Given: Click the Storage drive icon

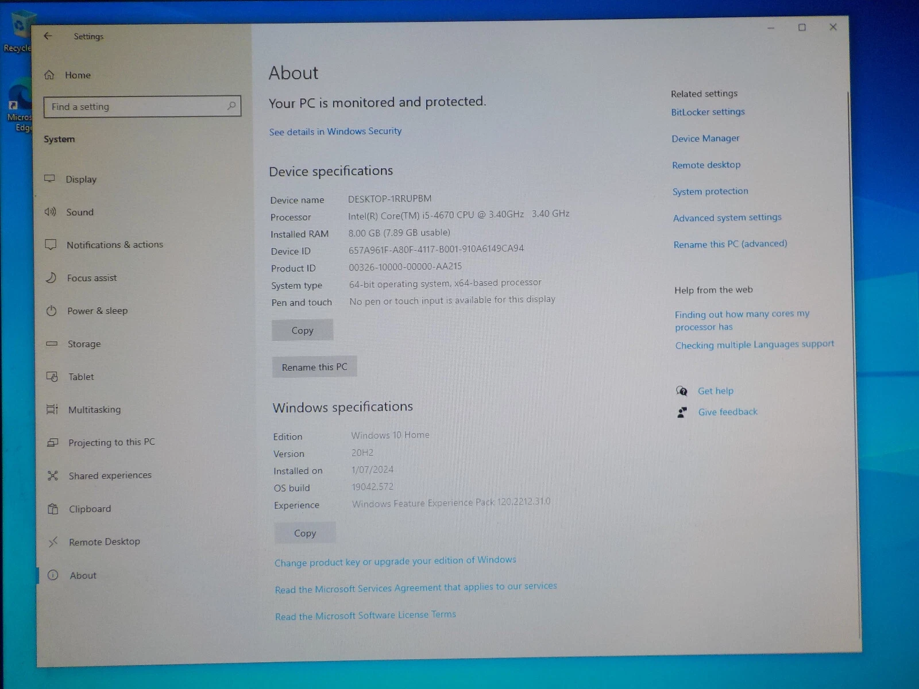Looking at the screenshot, I should click(x=52, y=344).
